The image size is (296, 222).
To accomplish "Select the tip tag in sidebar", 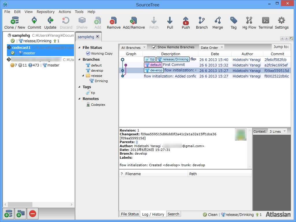I will click(90, 93).
